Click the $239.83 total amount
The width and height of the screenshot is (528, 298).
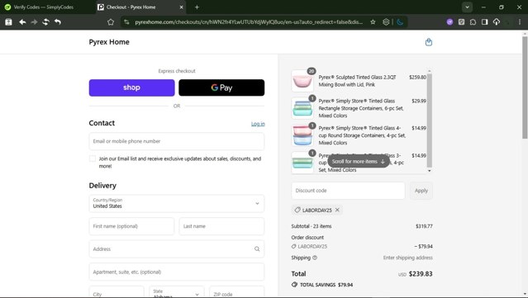pyautogui.click(x=421, y=274)
